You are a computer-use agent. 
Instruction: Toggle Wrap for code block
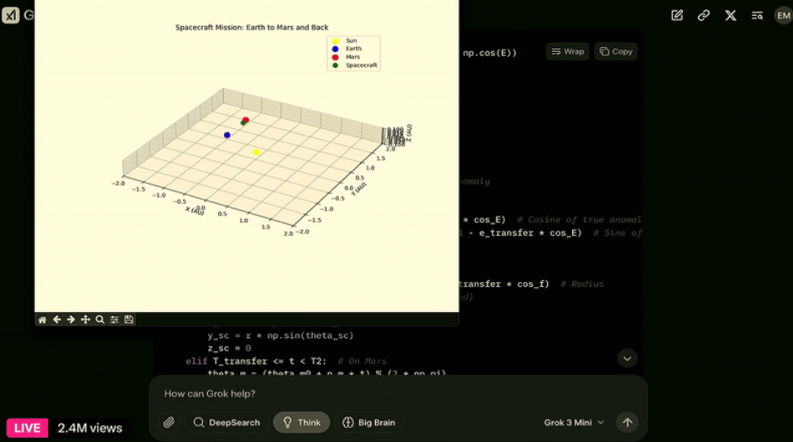point(567,52)
